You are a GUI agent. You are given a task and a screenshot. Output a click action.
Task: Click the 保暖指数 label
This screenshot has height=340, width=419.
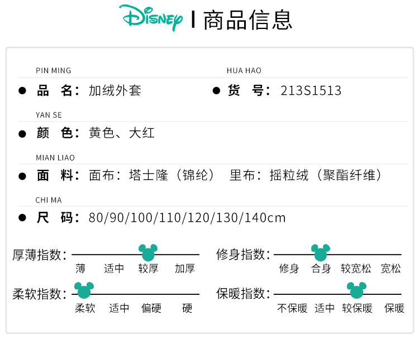(x=243, y=294)
